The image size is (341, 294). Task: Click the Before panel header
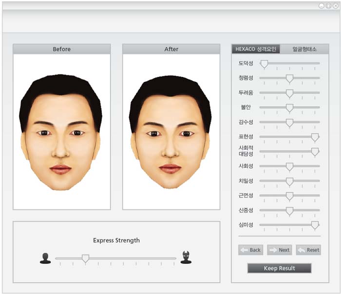(x=62, y=49)
